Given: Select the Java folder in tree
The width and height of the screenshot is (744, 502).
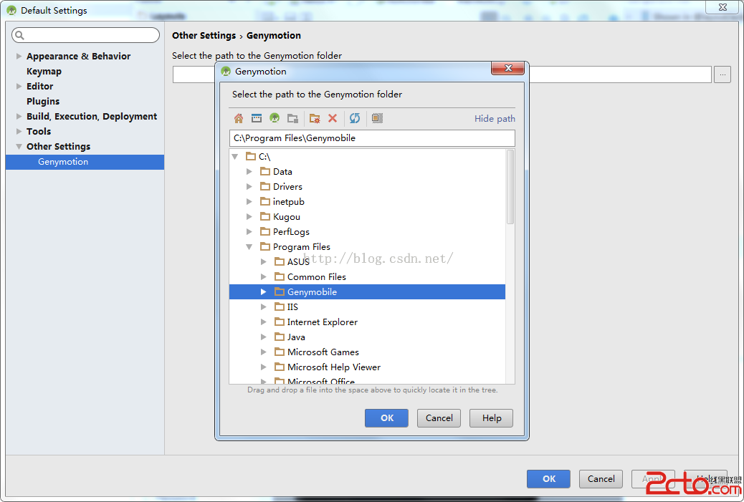Looking at the screenshot, I should click(x=296, y=337).
